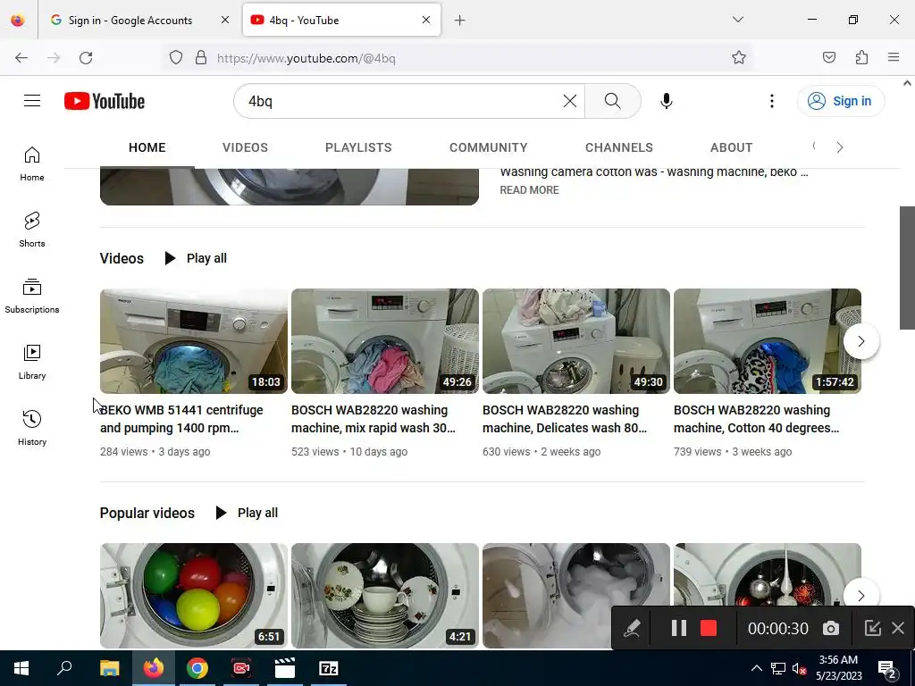Save page to Pocket
915x686 pixels.
[x=829, y=57]
